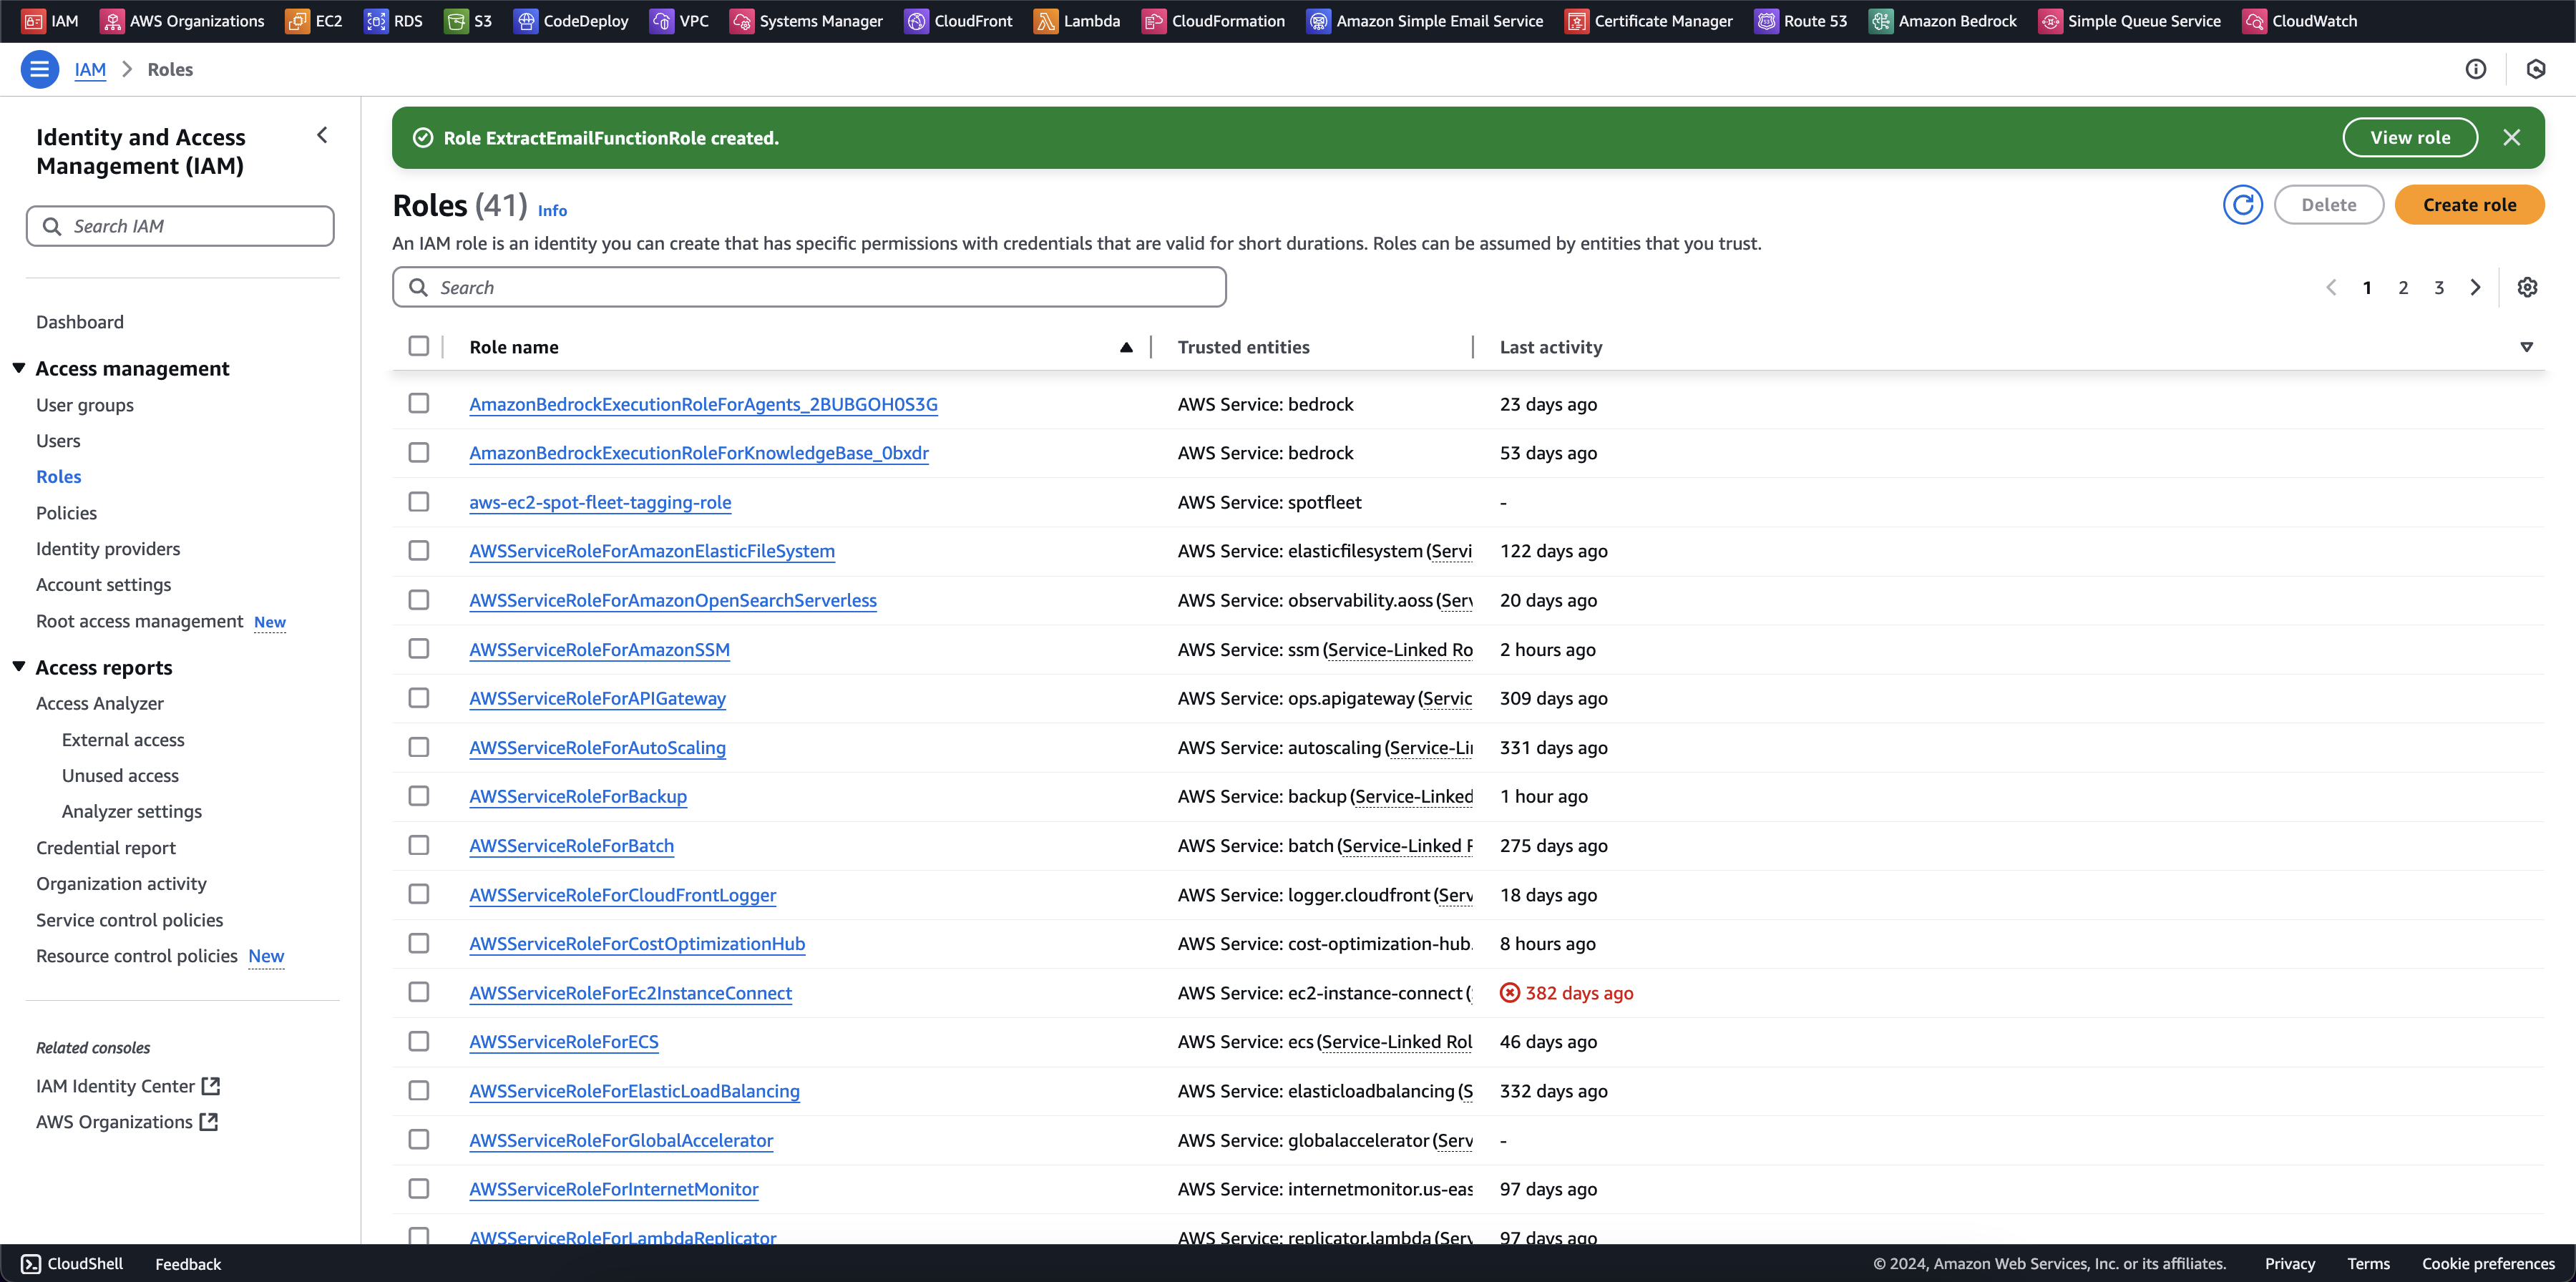Image resolution: width=2576 pixels, height=1282 pixels.
Task: Open Cookie preferences in footer
Action: pos(2488,1264)
